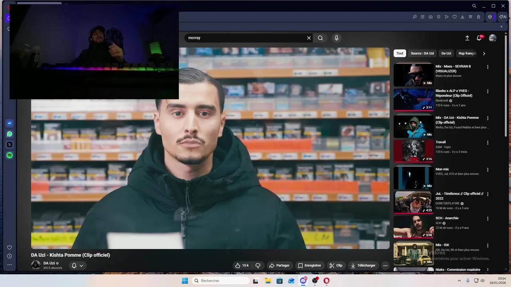The image size is (511, 287).
Task: Open browsing history clock in sidebar
Action: click(10, 256)
